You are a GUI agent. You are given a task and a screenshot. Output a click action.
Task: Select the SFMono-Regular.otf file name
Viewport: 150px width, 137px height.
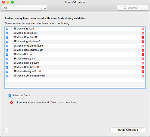(x=25, y=37)
